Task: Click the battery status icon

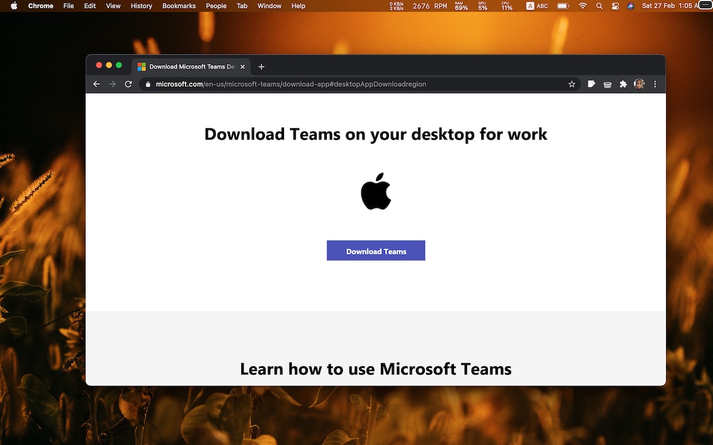Action: 563,6
